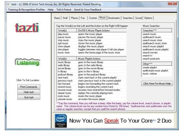Click the tazti logo
The width and height of the screenshot is (181, 134).
click(x=27, y=28)
